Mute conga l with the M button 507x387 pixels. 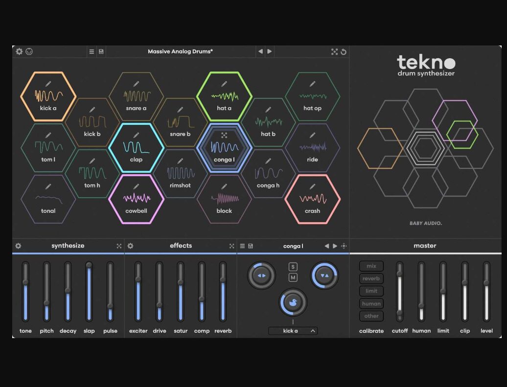(x=293, y=277)
